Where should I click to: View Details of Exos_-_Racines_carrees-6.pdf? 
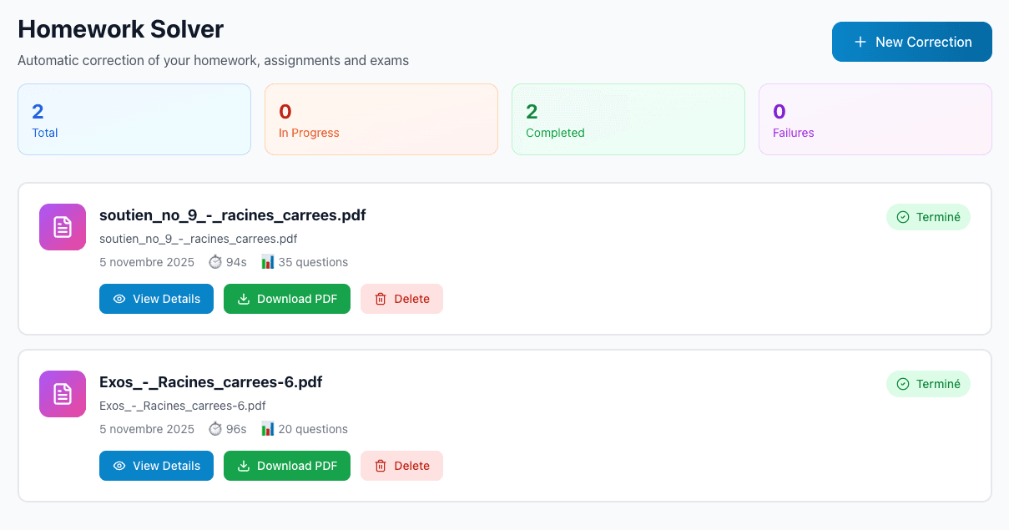[x=156, y=466]
